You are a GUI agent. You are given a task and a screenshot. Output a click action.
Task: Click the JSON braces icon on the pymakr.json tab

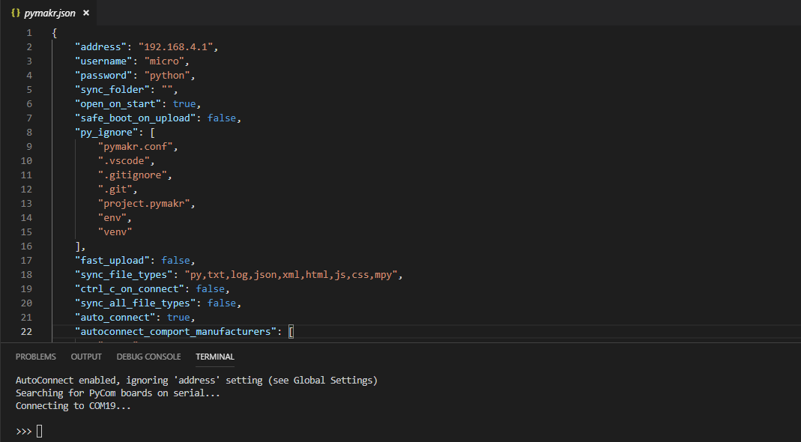(x=16, y=13)
